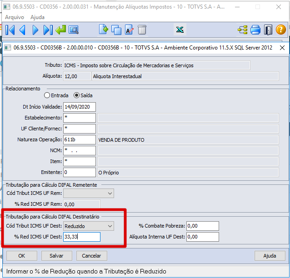Click the Estabelecimento input field

(80, 118)
